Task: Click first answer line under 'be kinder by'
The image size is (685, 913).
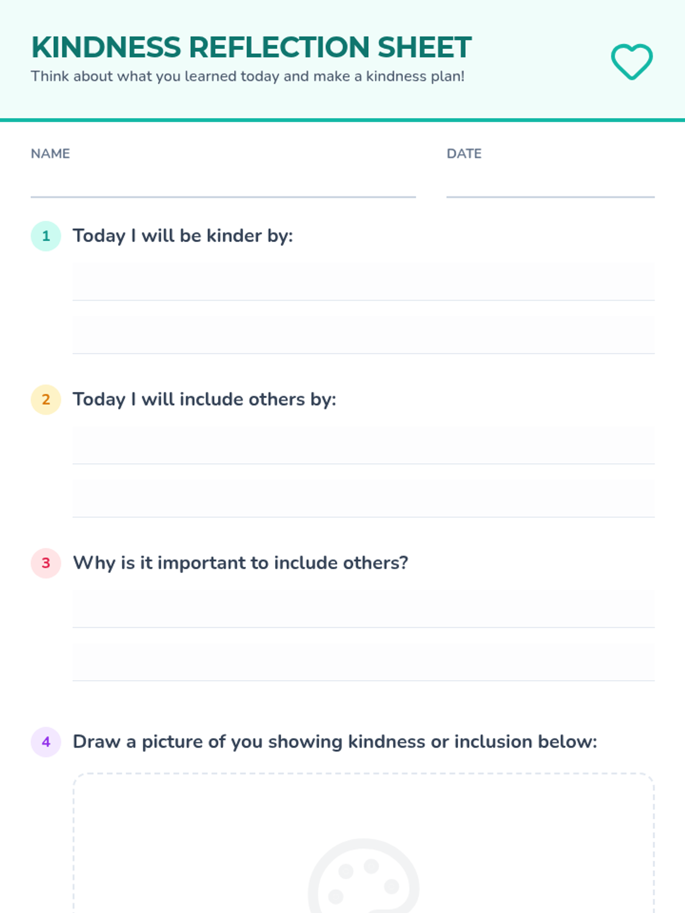Action: (363, 281)
